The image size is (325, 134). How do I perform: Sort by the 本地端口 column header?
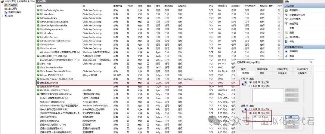coord(222,6)
